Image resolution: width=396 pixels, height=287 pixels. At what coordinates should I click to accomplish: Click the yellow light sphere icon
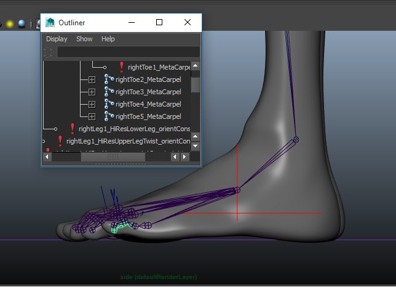(x=10, y=24)
